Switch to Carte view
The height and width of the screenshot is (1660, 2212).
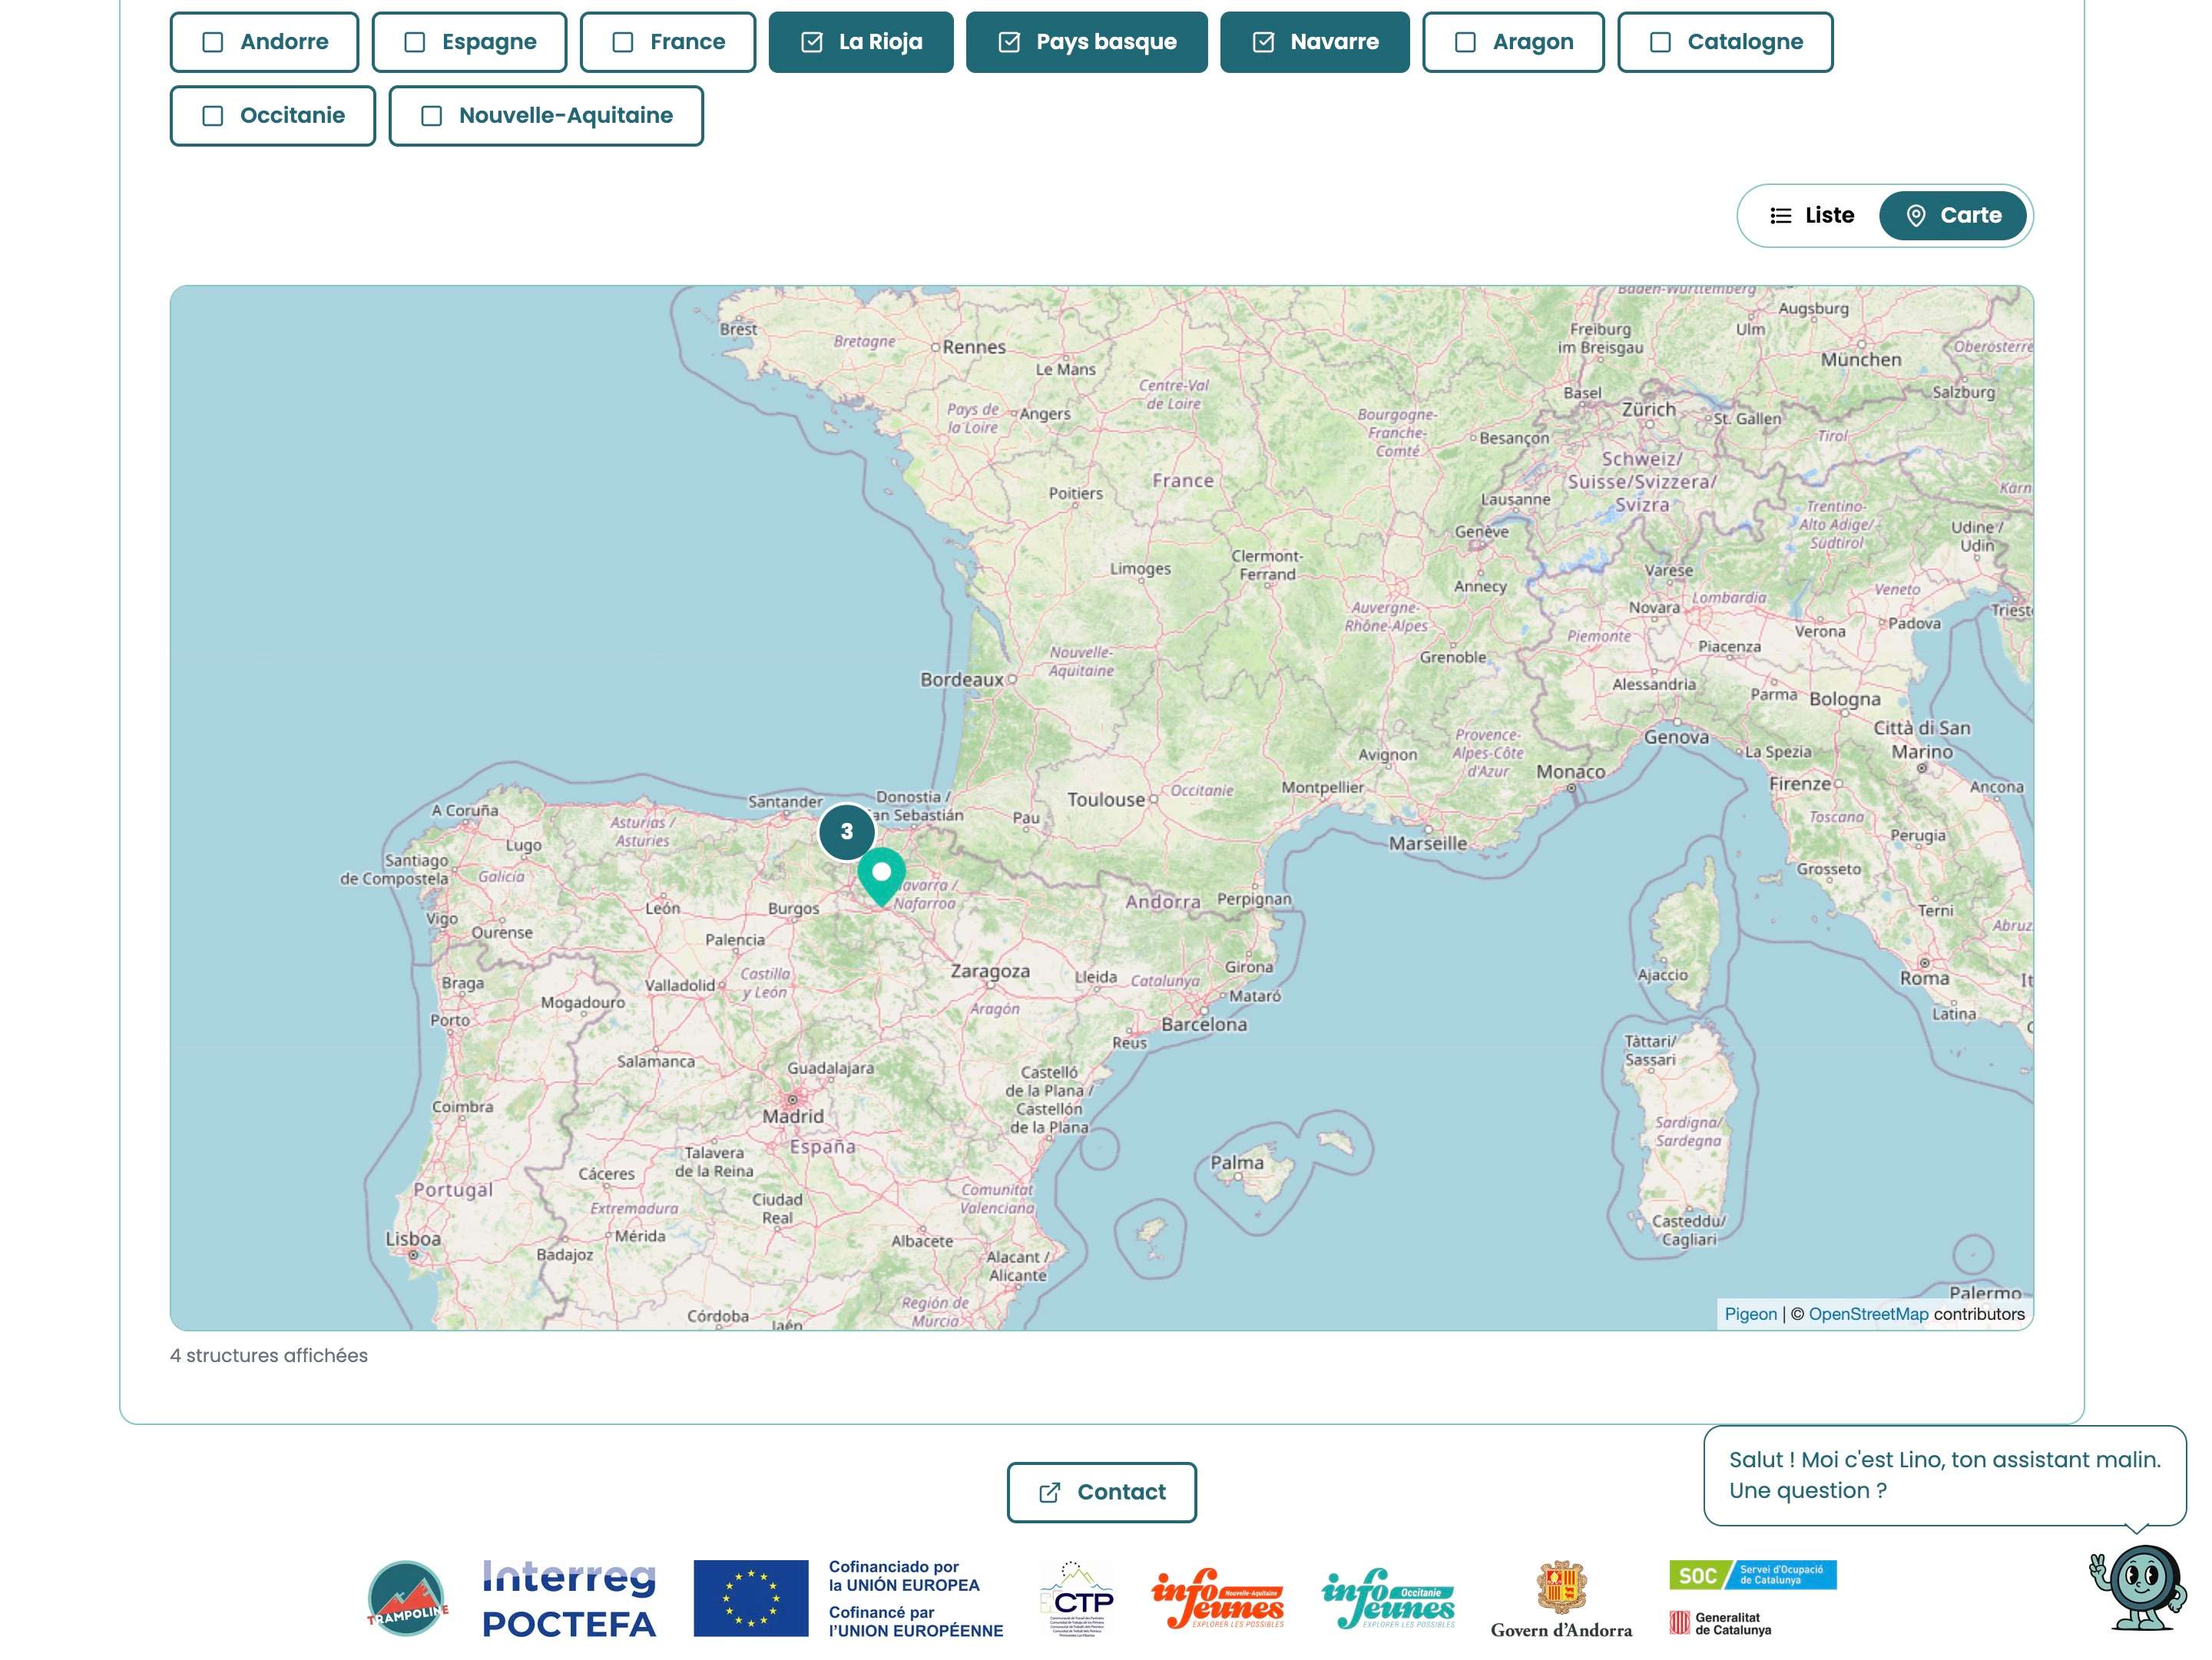tap(1953, 216)
